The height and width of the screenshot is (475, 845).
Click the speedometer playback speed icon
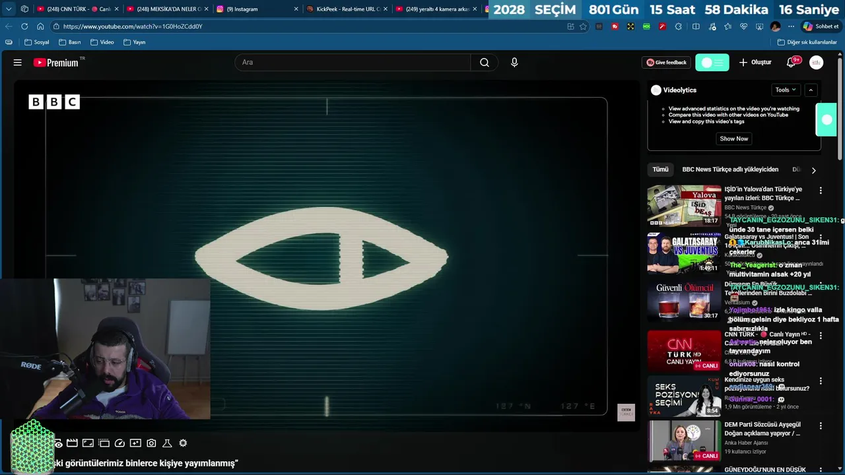click(119, 443)
